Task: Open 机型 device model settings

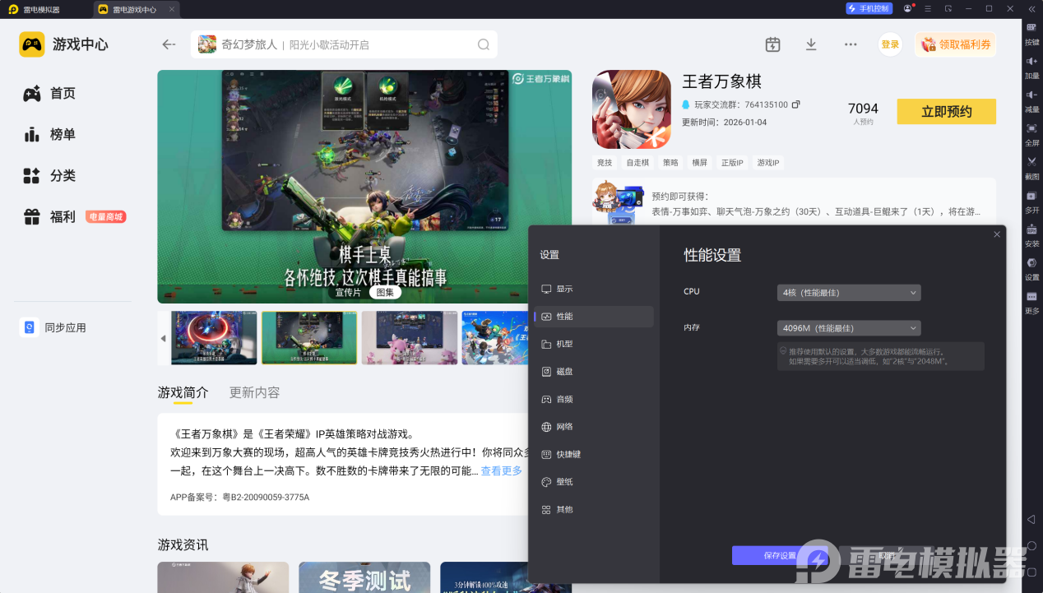Action: (x=594, y=344)
